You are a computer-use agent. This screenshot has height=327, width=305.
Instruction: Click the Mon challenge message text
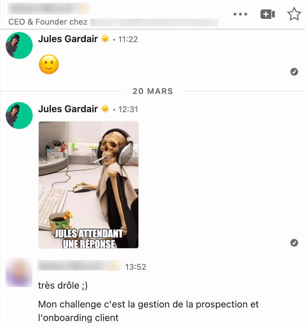(x=148, y=311)
